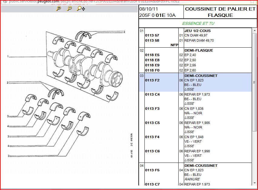This screenshot has width=258, height=190.
Task: Open part reference 0118 F0
Action: tap(152, 70)
